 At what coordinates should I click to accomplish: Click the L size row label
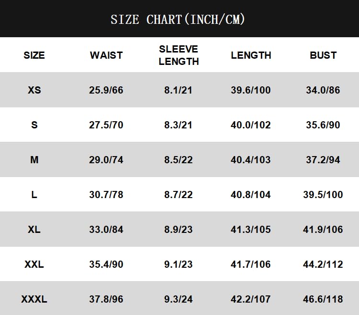pyautogui.click(x=34, y=195)
